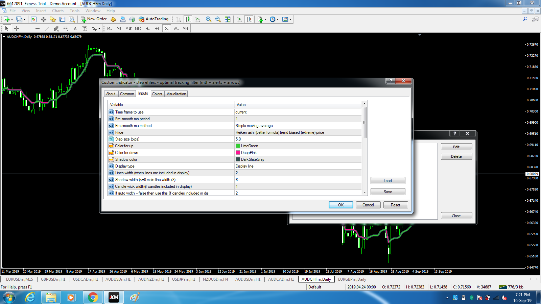
Task: Switch chart to bar chart style
Action: [179, 19]
